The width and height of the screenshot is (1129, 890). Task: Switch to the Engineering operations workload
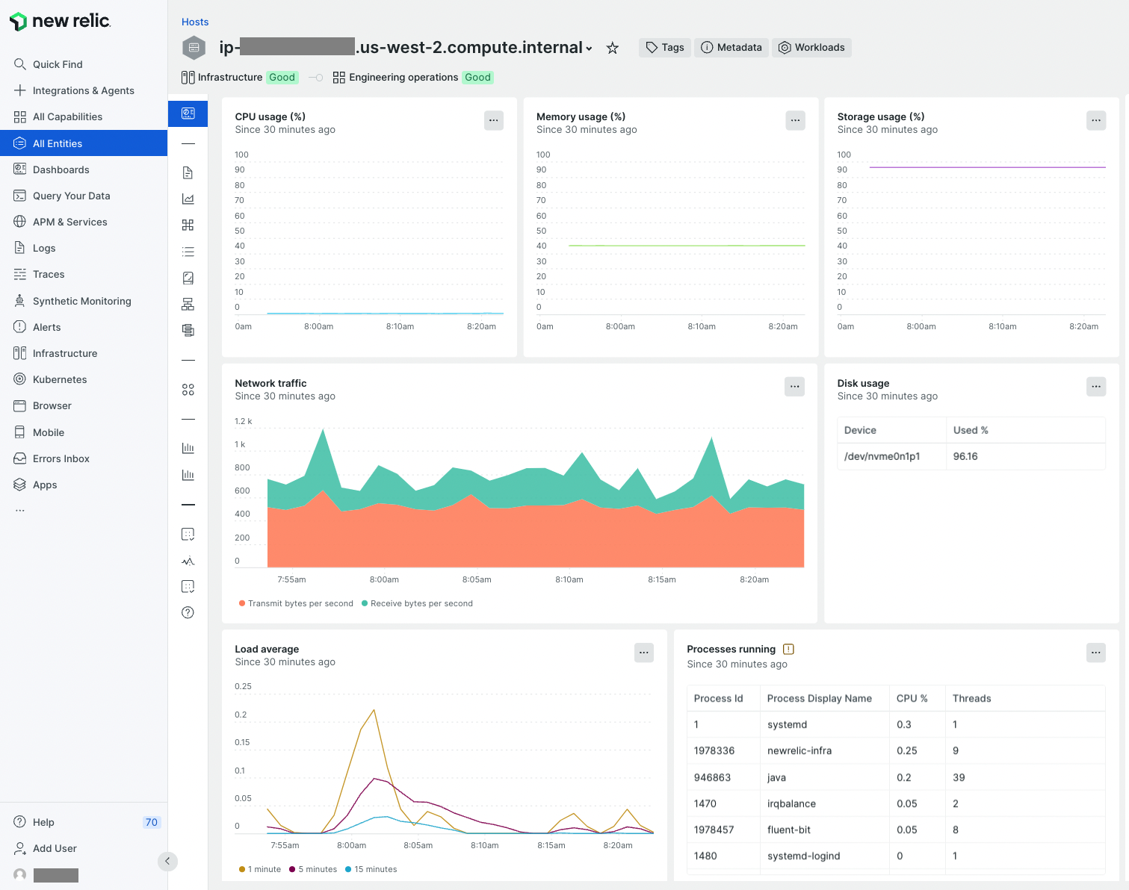(x=403, y=77)
